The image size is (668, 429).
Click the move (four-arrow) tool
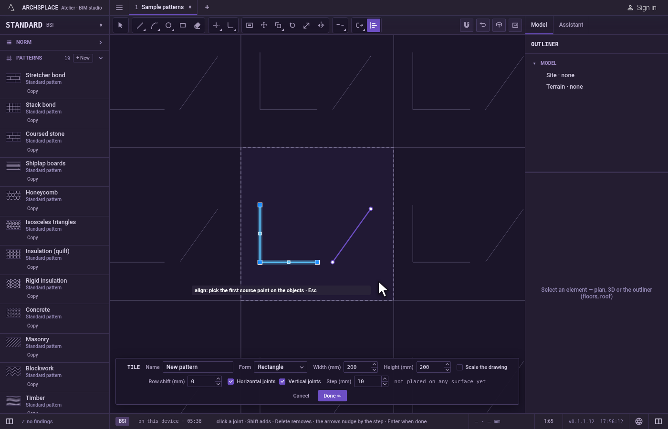(264, 25)
